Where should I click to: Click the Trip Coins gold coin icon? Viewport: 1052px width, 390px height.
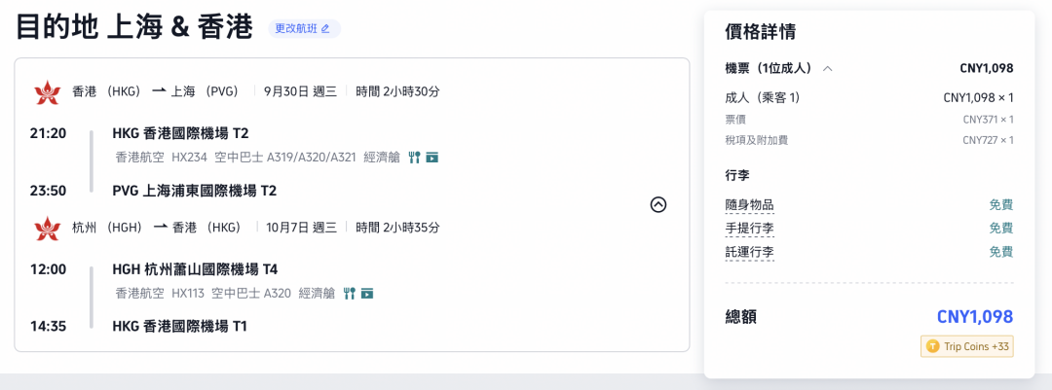click(x=932, y=346)
